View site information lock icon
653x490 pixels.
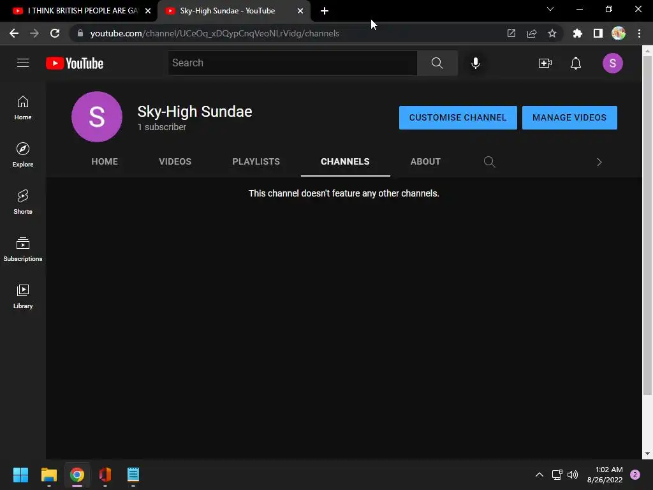coord(80,33)
